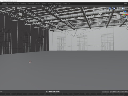128x96 pixels.
Task: Switch to wireframe viewport shading
Action: [121, 9]
